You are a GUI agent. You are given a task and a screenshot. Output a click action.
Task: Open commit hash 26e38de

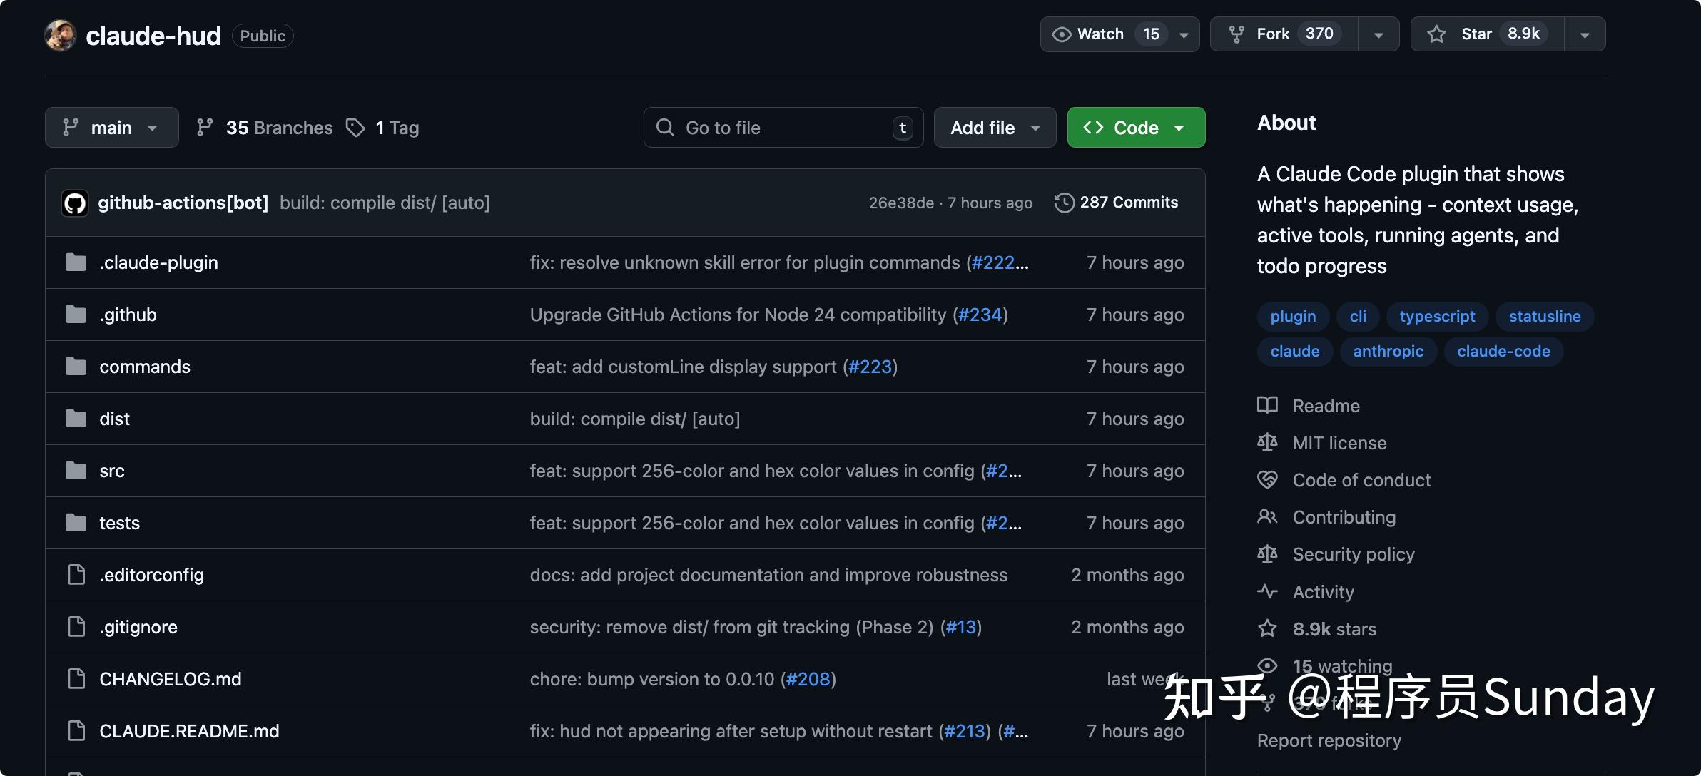pyautogui.click(x=901, y=203)
